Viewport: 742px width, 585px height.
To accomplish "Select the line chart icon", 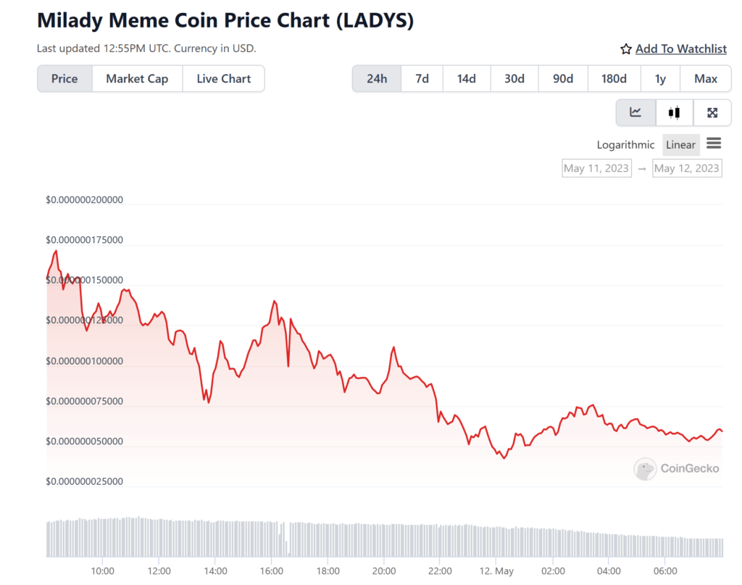I will (x=635, y=112).
